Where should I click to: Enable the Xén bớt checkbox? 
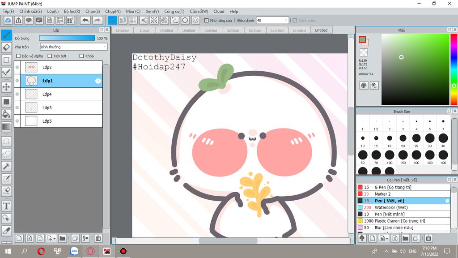(50, 56)
